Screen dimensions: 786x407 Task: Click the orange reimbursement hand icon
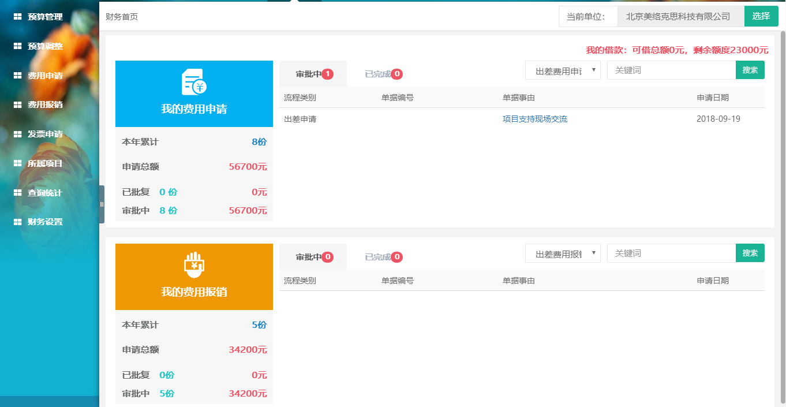[x=194, y=265]
